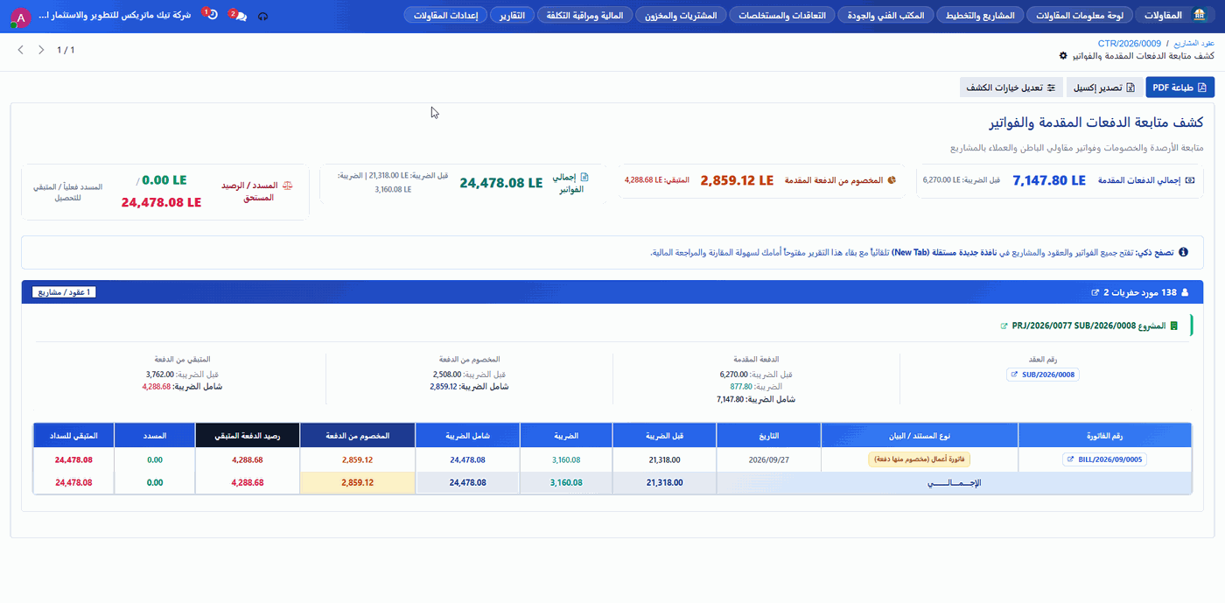Click the 3,160.08 tax cell in the invoice row
The width and height of the screenshot is (1225, 603).
pyautogui.click(x=566, y=459)
